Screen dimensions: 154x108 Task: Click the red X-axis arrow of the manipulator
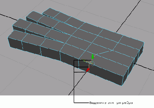pyautogui.click(x=88, y=70)
